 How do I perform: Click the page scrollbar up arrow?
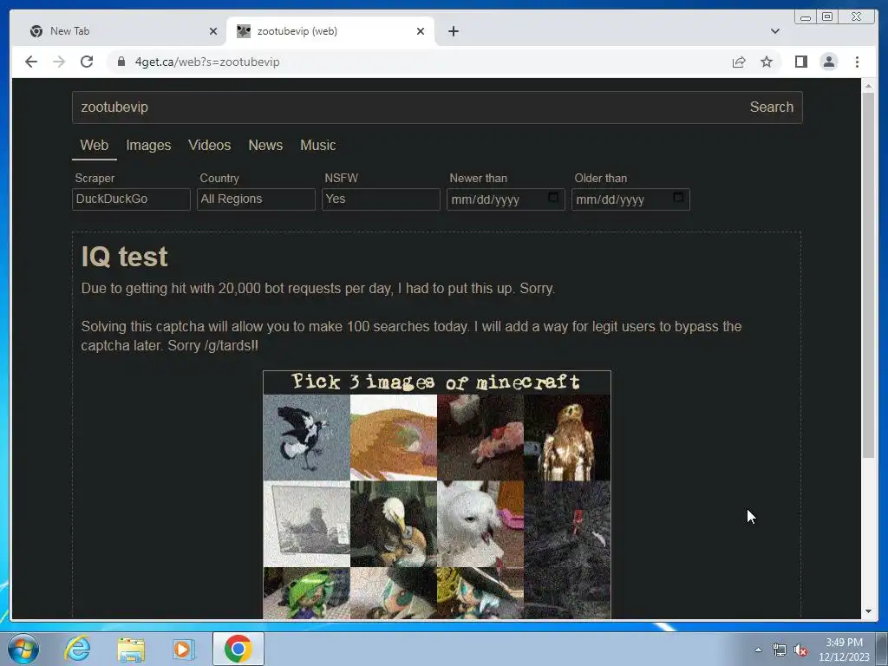pos(868,86)
